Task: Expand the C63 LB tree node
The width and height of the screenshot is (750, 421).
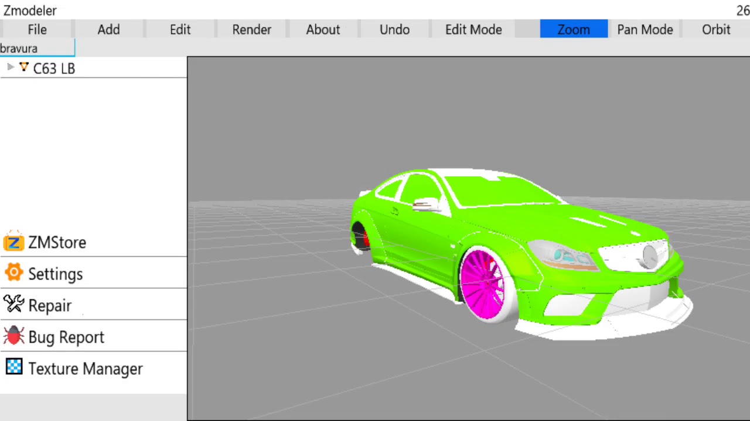Action: tap(10, 67)
